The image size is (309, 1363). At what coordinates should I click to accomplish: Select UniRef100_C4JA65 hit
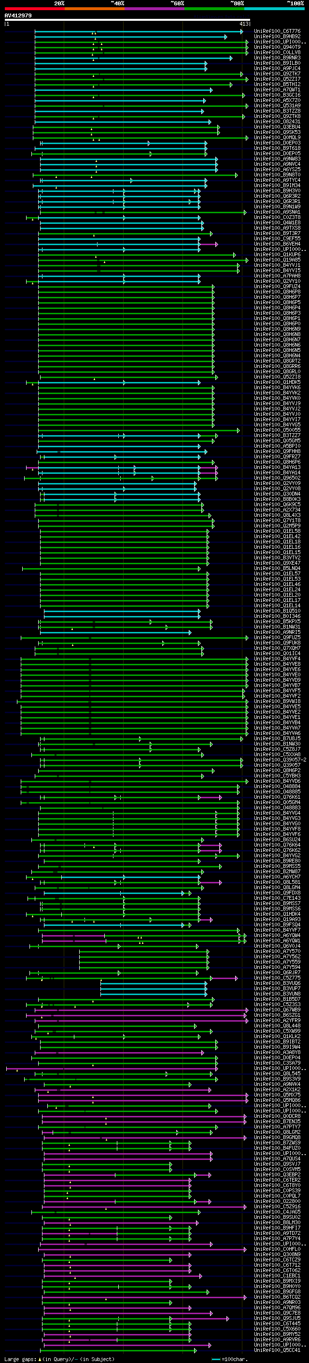(x=277, y=1212)
